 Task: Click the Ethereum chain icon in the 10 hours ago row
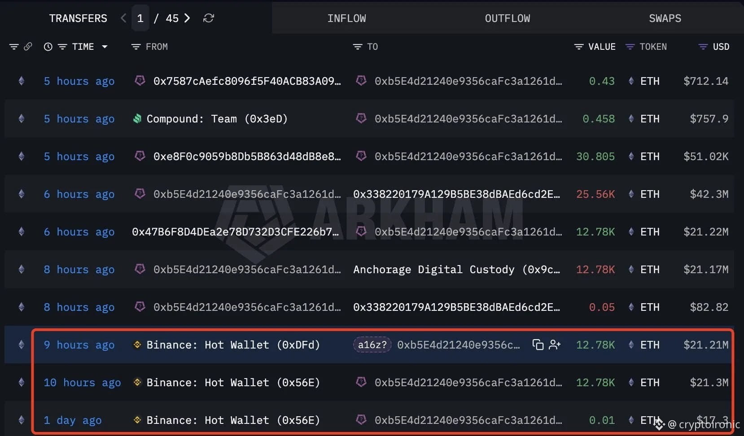pyautogui.click(x=21, y=383)
